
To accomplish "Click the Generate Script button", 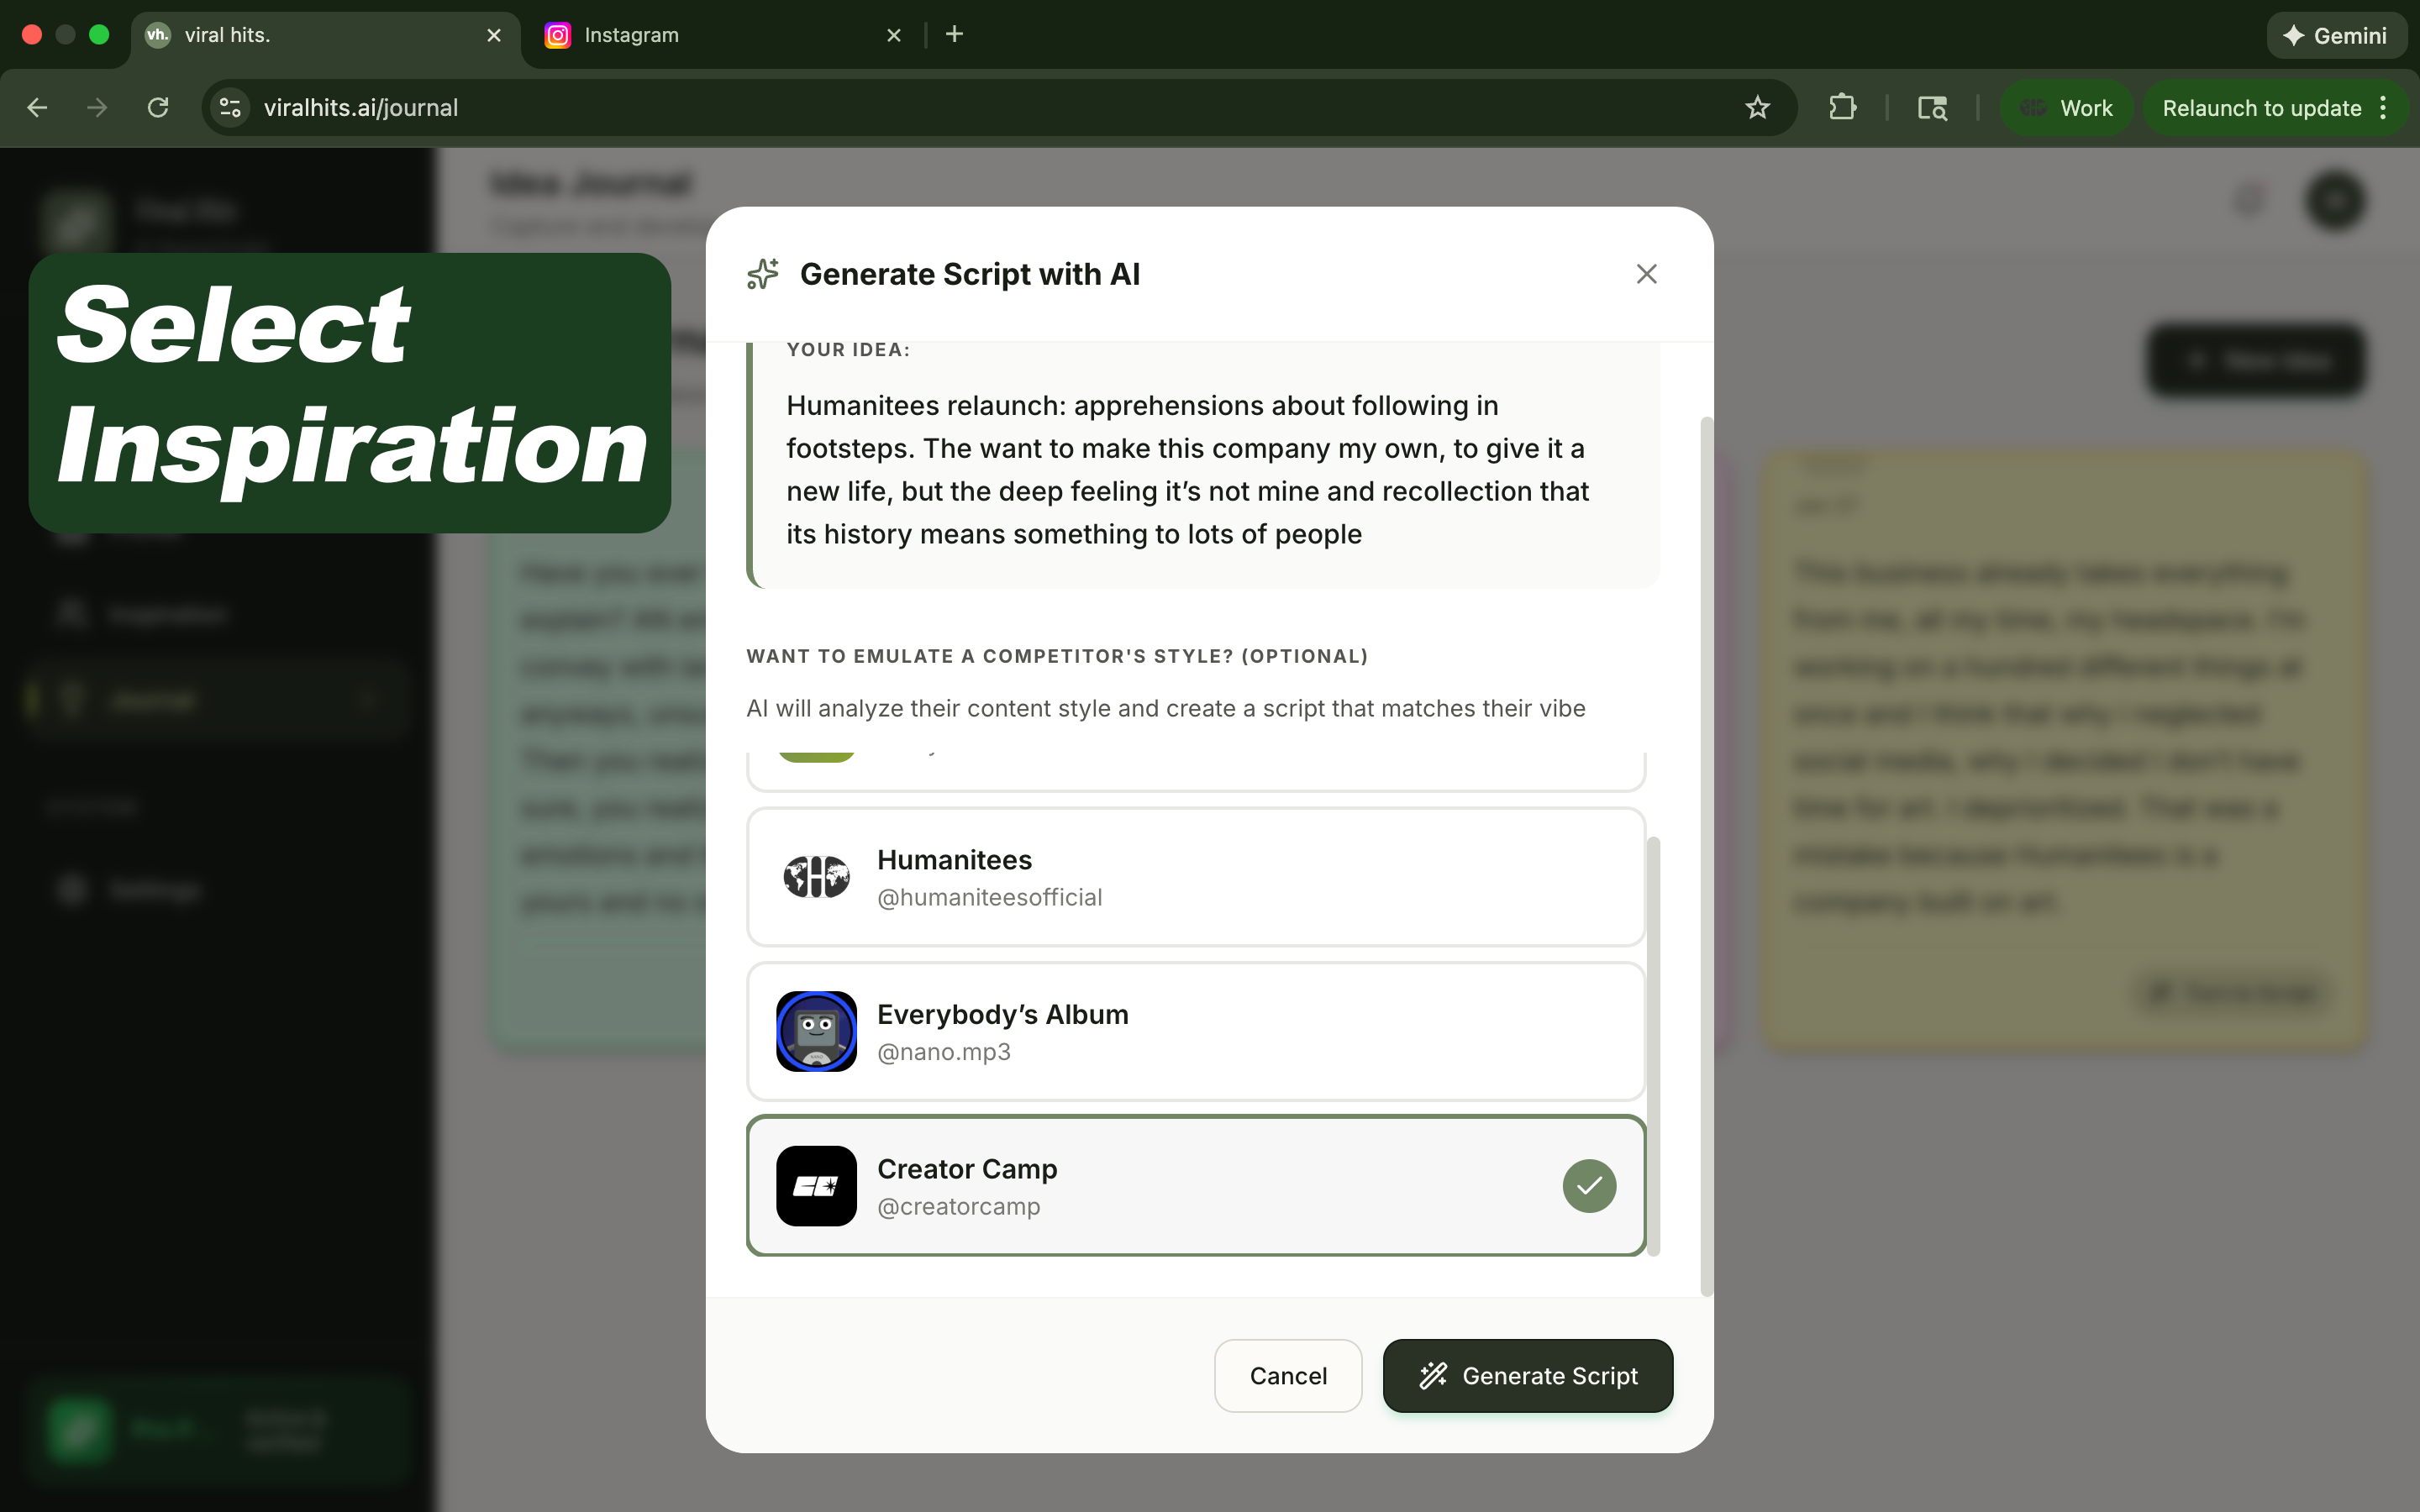I will click(x=1527, y=1375).
